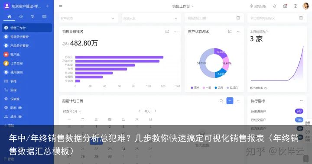Click the 回到旧版 link
The height and width of the screenshot is (164, 312).
[258, 6]
